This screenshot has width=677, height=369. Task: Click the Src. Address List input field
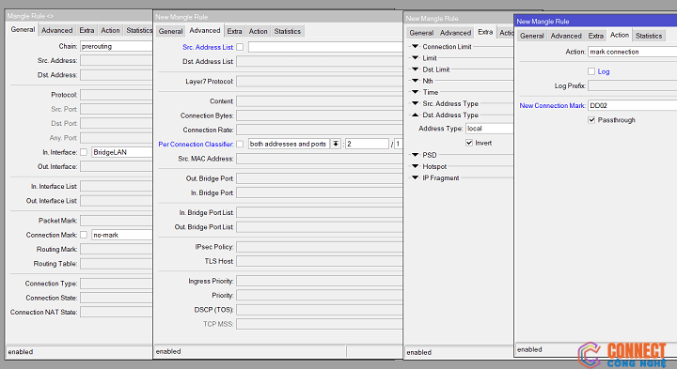click(x=325, y=47)
